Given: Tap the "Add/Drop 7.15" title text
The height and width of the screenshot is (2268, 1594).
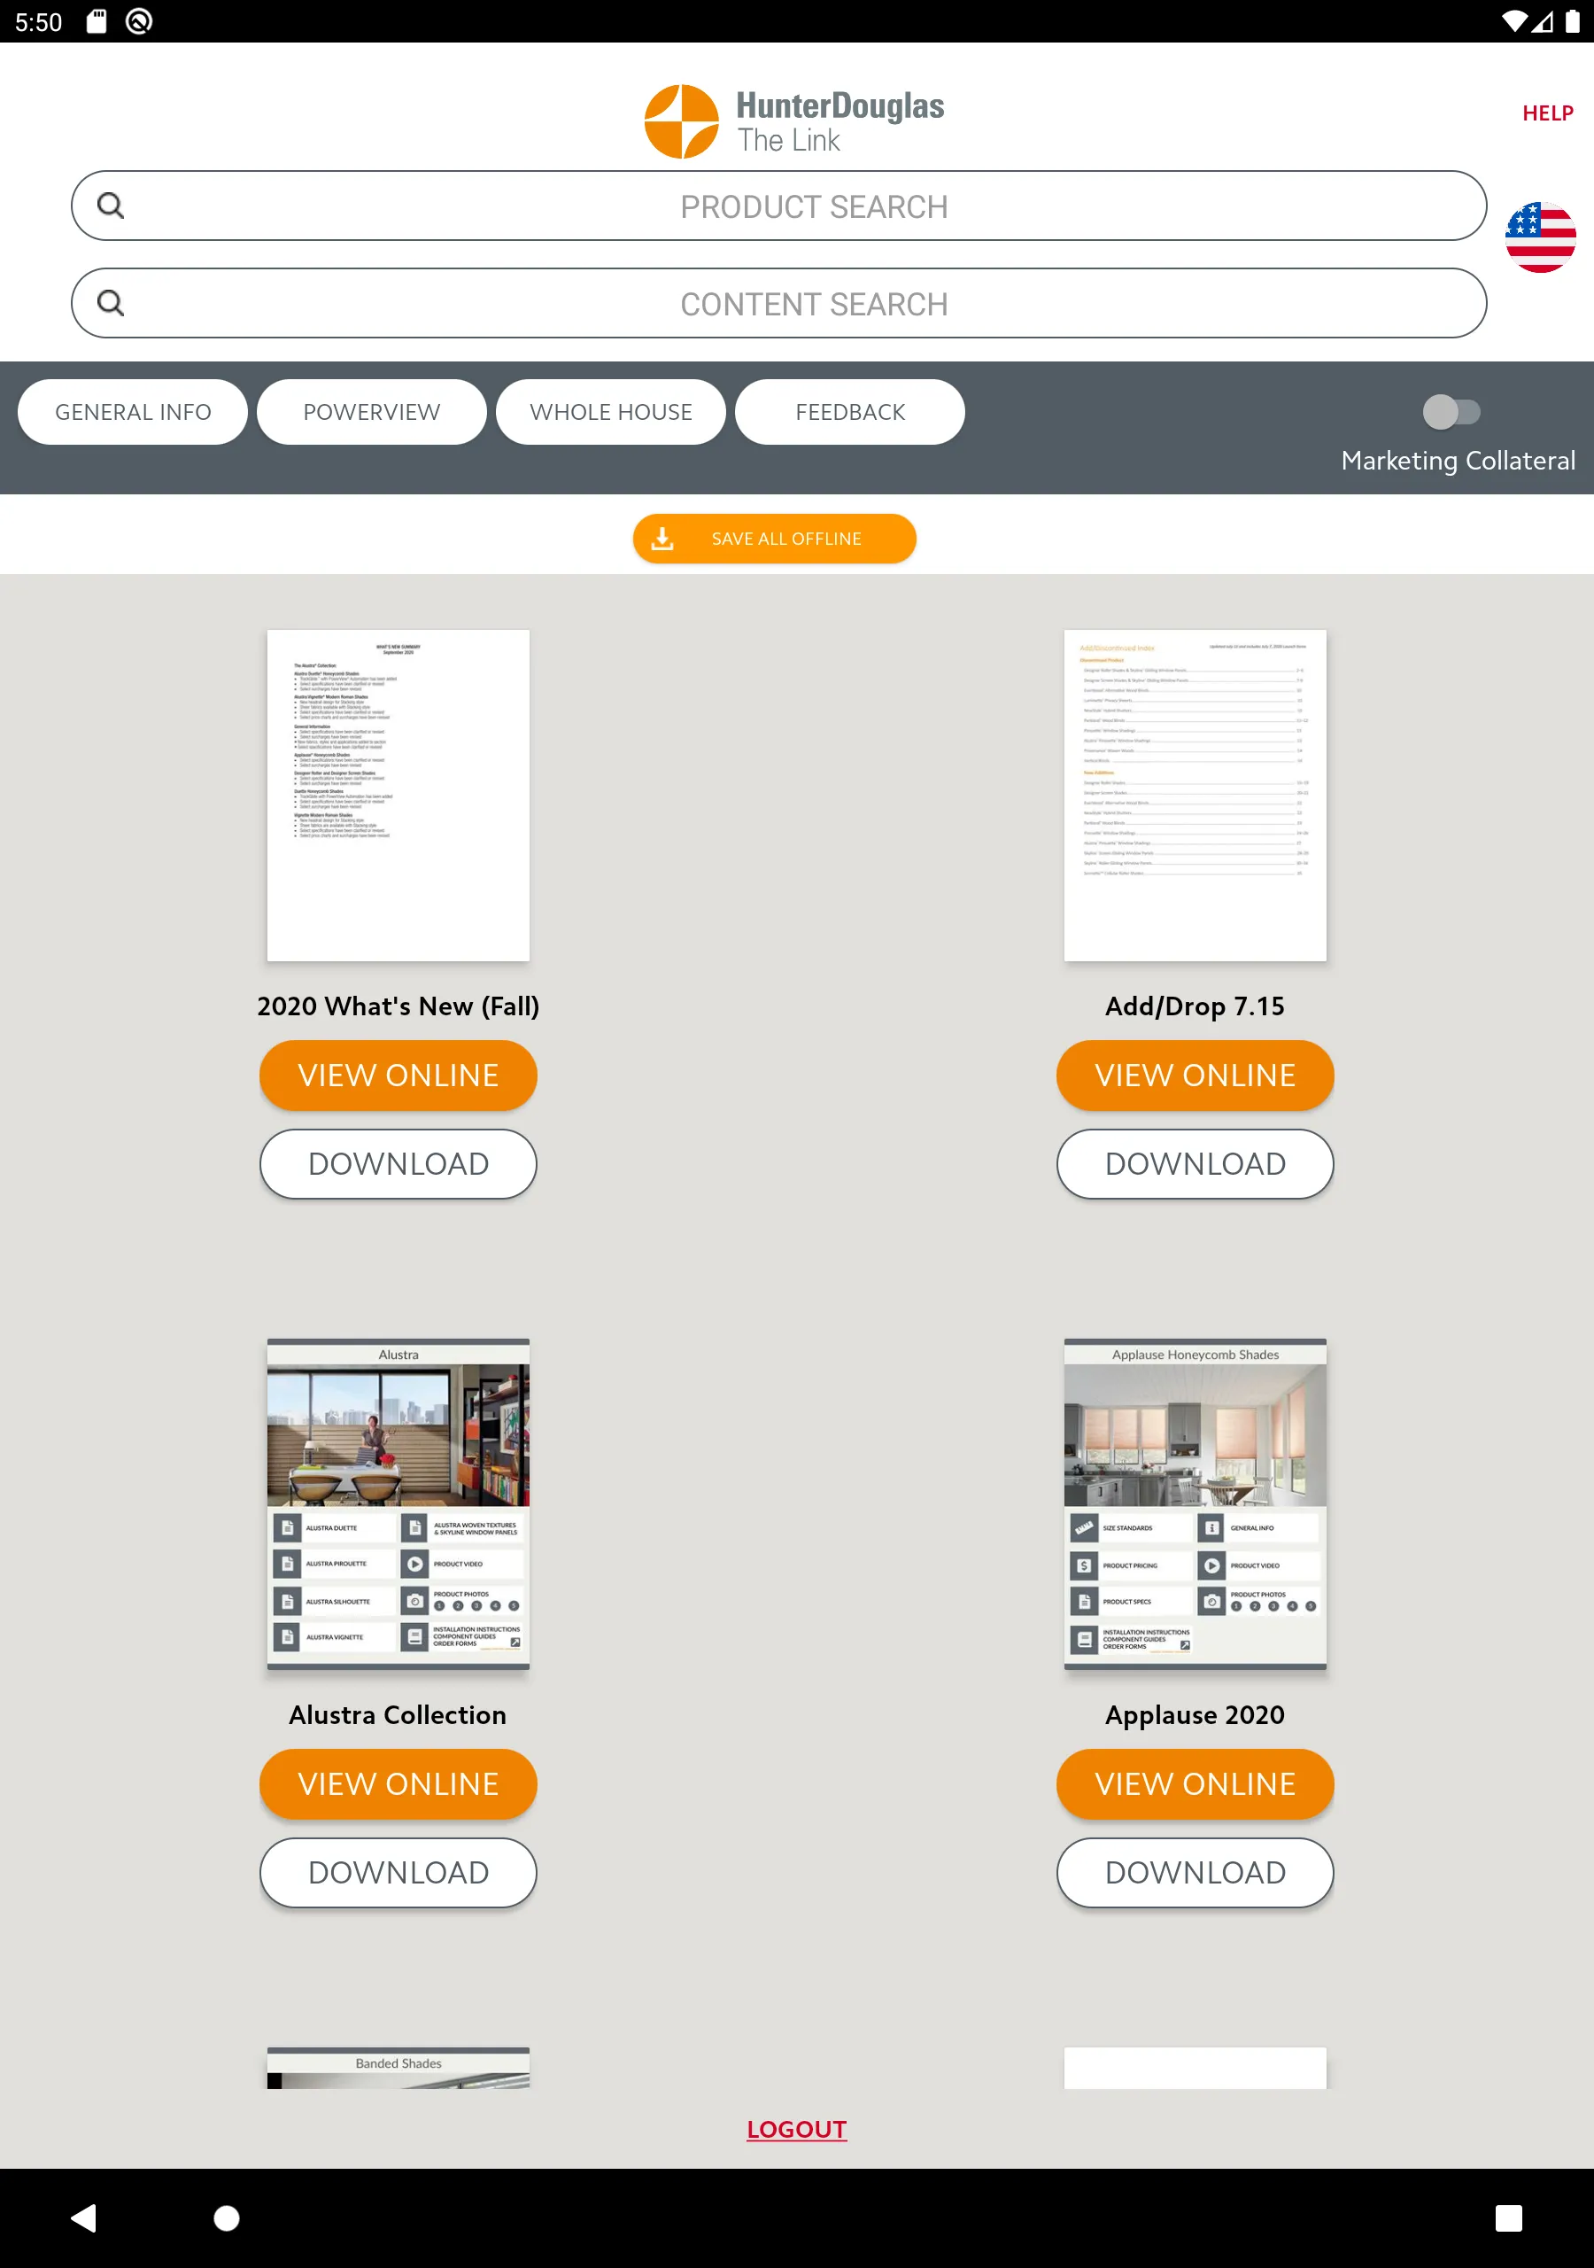Looking at the screenshot, I should click(1195, 1006).
